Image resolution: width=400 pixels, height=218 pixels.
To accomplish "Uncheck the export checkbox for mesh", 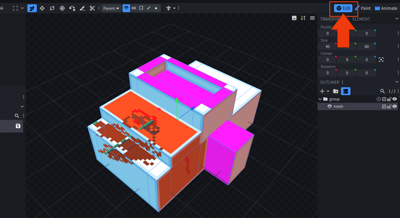I will (384, 106).
